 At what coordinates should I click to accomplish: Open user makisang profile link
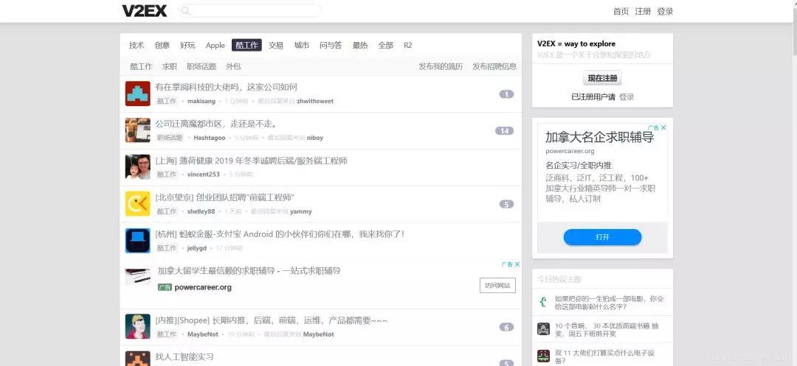pos(201,101)
